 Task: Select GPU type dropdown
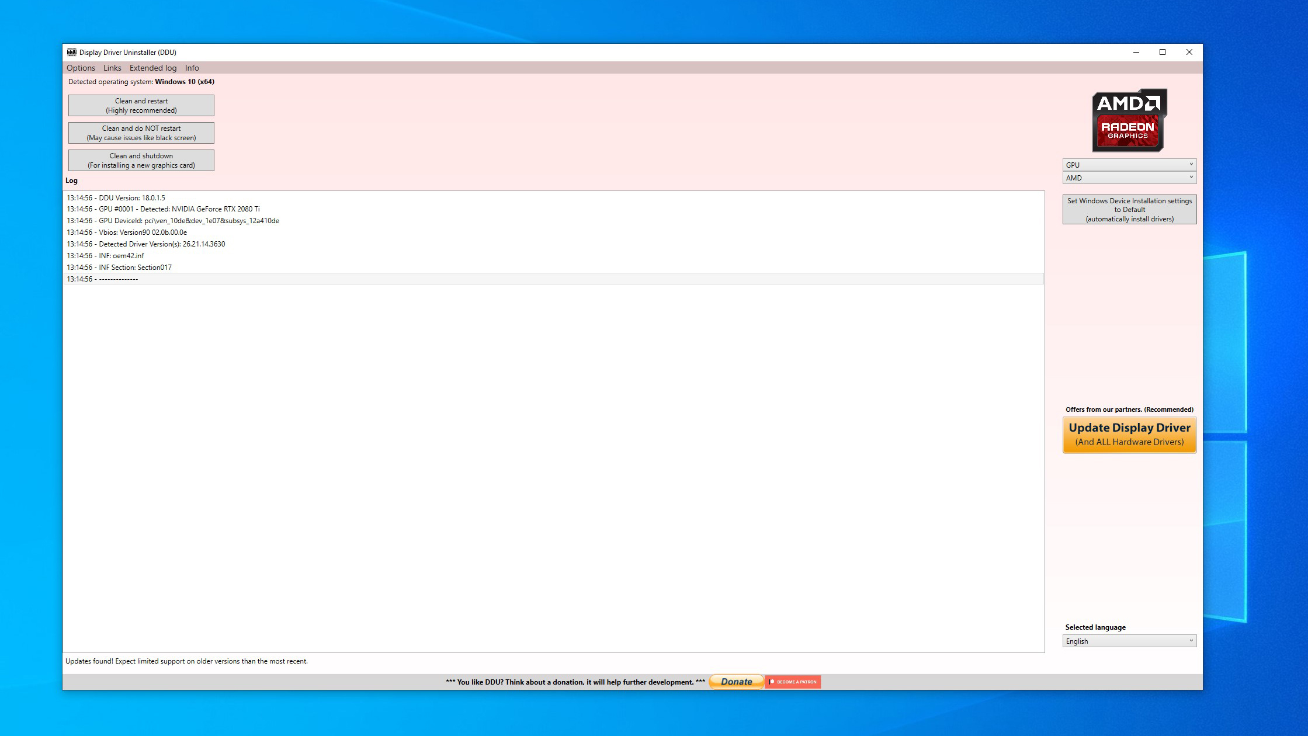(x=1129, y=165)
